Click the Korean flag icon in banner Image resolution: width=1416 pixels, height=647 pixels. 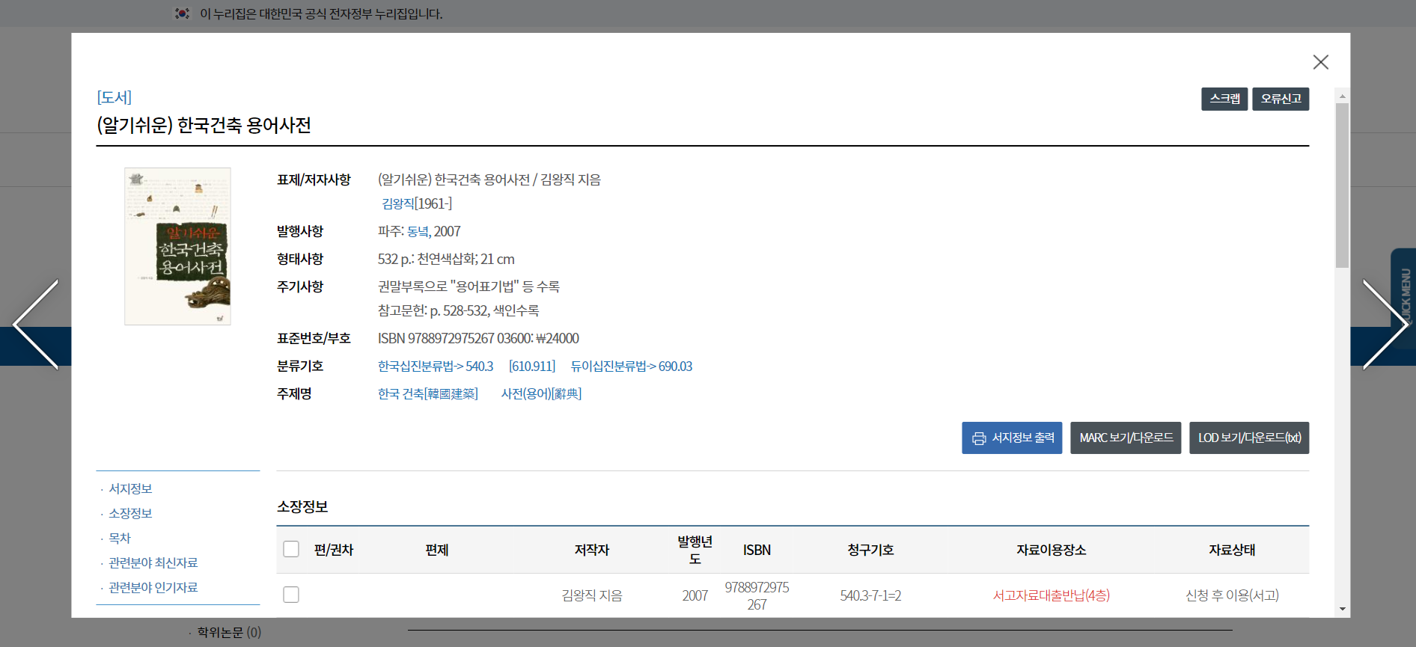[x=182, y=13]
